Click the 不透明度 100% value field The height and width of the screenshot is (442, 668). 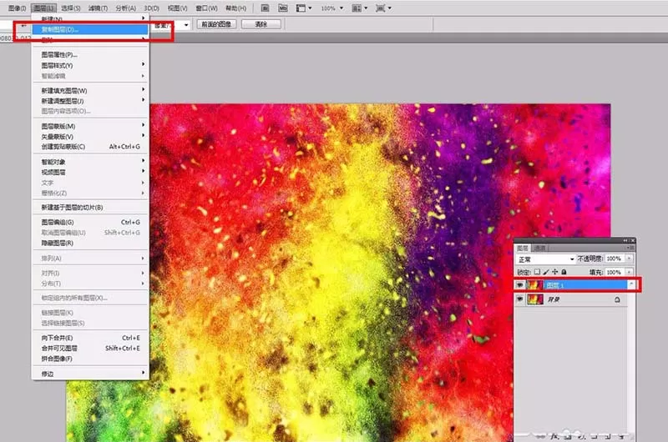[615, 259]
